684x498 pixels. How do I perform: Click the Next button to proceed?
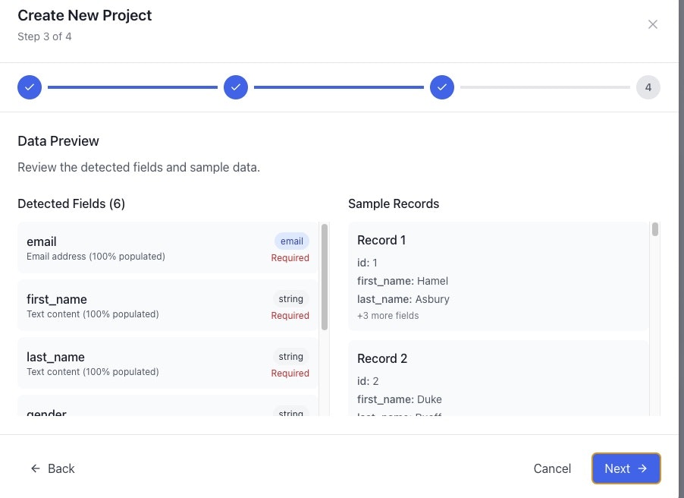click(x=626, y=468)
